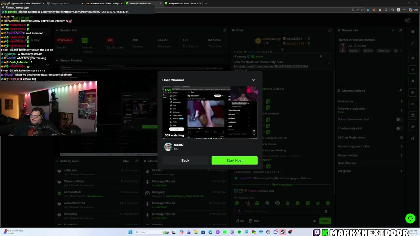
Task: Go back from the Host Channel dialog
Action: (185, 160)
